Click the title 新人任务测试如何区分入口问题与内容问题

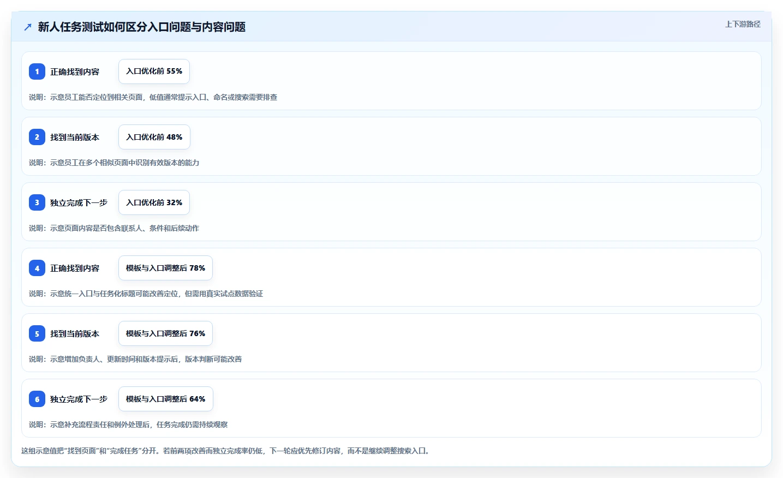[142, 27]
